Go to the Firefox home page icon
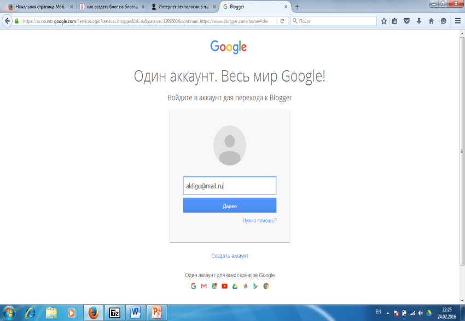 431,21
